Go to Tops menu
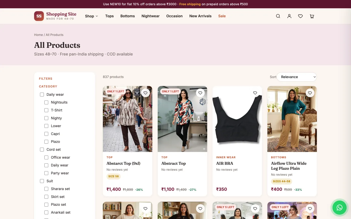 (x=109, y=16)
